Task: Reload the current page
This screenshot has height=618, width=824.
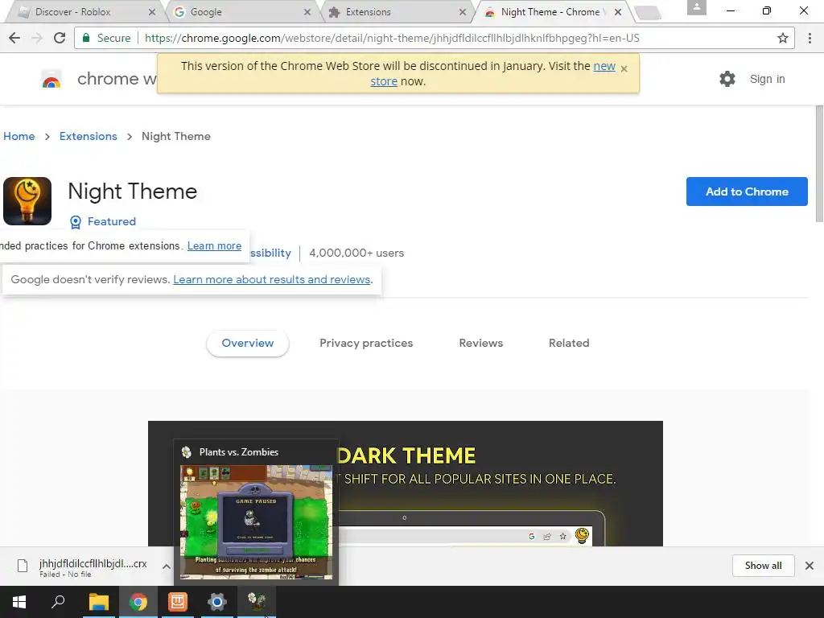Action: tap(60, 38)
